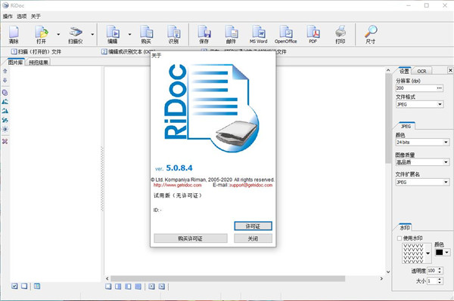Click the move down arrow in gallery sidebar
This screenshot has height=301, width=454.
(x=5, y=80)
